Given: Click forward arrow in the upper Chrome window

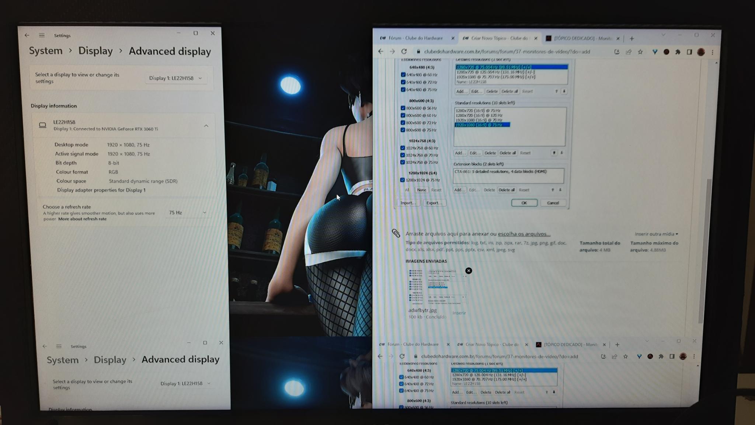Looking at the screenshot, I should pos(392,52).
